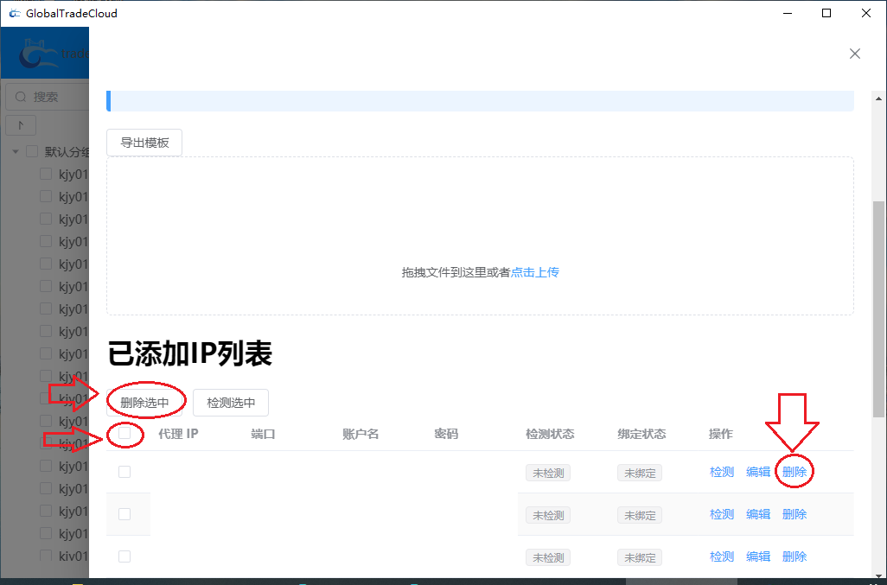Click the 未绑定 badge in the third row
This screenshot has width=887, height=585.
point(639,556)
